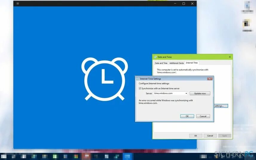
Task: Switch to the Additional Clocks tab
Action: pos(177,63)
